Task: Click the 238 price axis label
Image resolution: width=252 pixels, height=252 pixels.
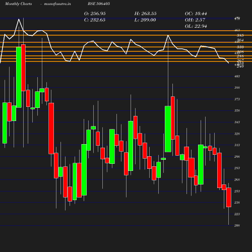Action: click(237, 203)
